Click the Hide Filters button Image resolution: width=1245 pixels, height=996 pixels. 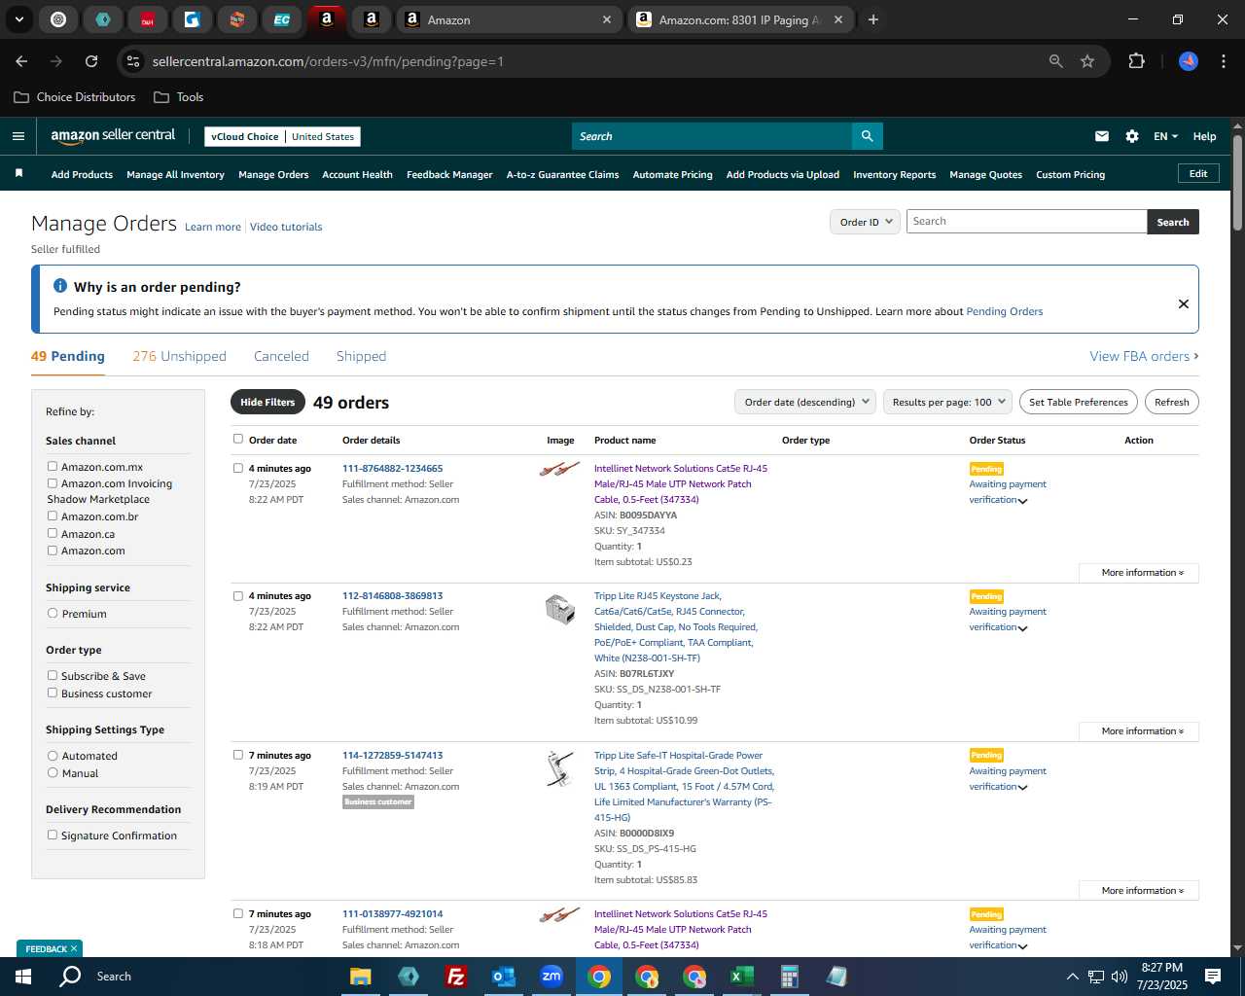267,402
